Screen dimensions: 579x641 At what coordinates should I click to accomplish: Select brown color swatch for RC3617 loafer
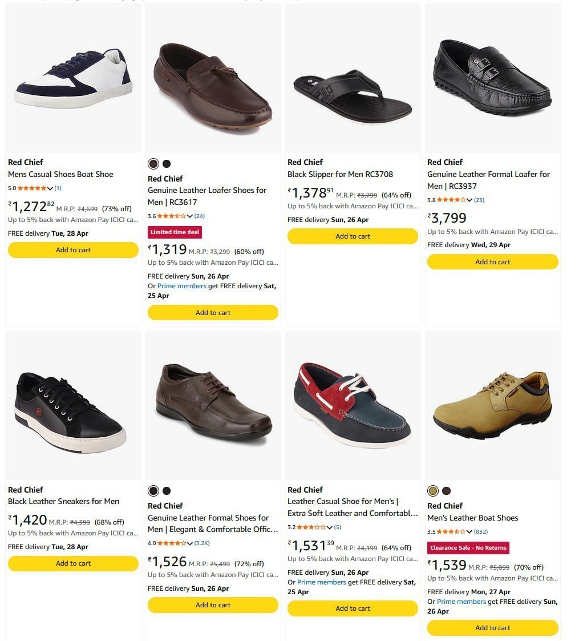[153, 164]
